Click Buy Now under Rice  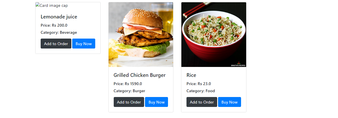pyautogui.click(x=229, y=102)
